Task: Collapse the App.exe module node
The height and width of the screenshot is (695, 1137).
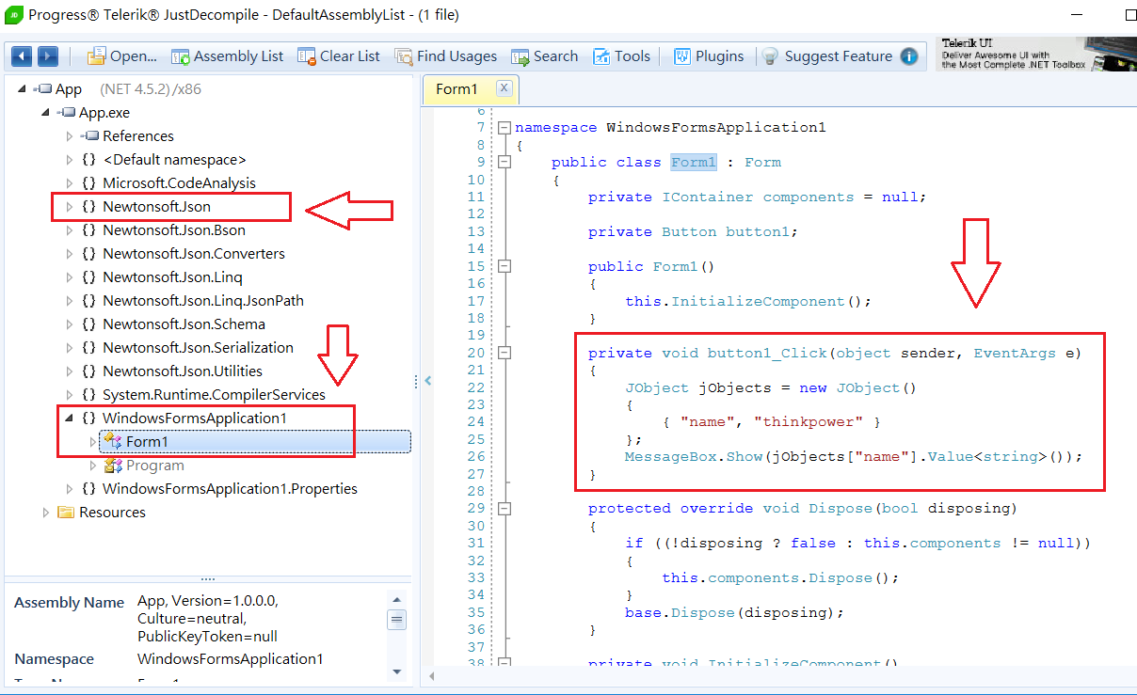Action: click(45, 113)
